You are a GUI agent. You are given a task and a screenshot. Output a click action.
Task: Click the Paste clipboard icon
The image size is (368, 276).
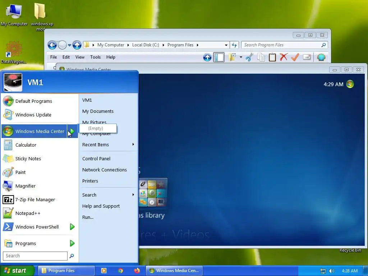coord(272,57)
